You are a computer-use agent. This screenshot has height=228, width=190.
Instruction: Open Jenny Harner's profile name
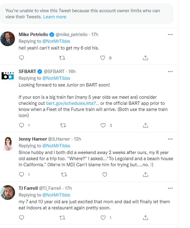click(x=33, y=139)
